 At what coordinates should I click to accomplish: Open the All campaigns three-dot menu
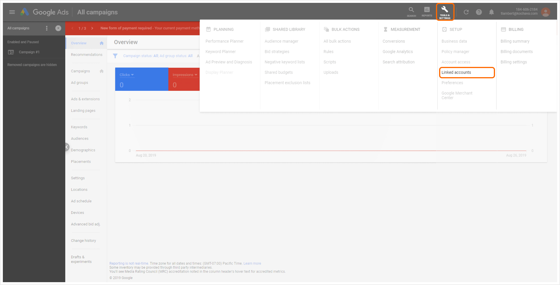47,28
